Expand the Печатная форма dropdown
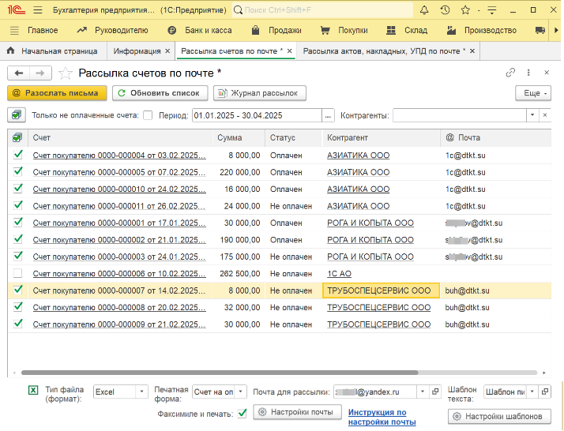 [241, 392]
